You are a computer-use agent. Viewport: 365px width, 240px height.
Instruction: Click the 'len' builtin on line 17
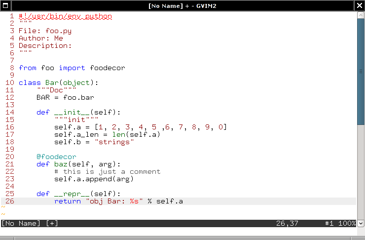coord(118,134)
